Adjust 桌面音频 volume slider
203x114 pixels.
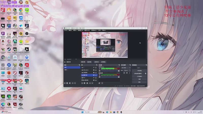pos(110,77)
